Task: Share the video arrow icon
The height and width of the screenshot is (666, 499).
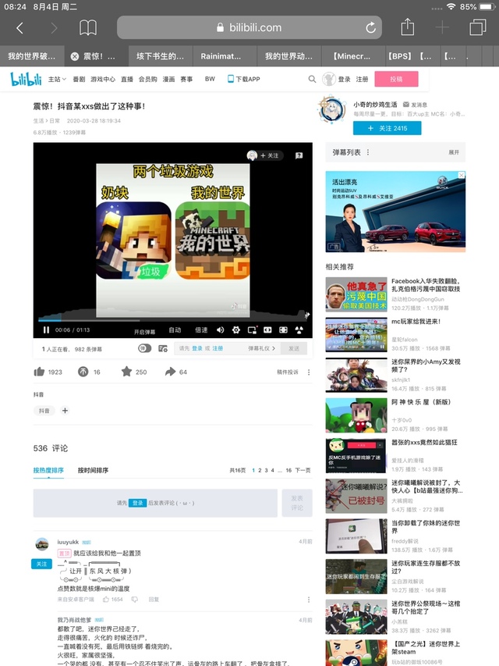Action: pos(170,372)
